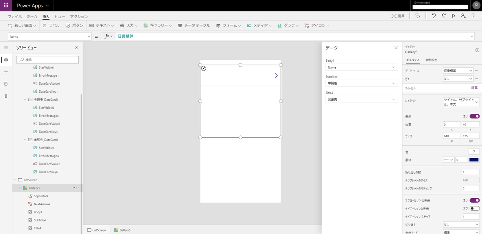
Task: Insert a Button control
Action: coord(74,25)
